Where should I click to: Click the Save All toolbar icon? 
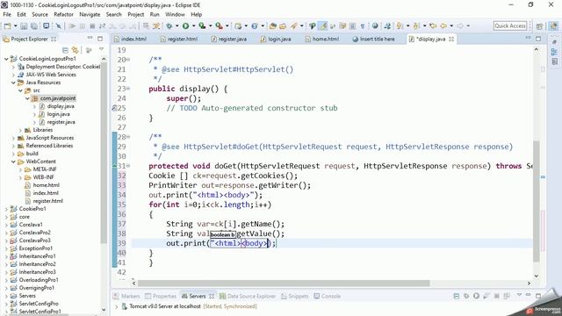click(x=34, y=25)
